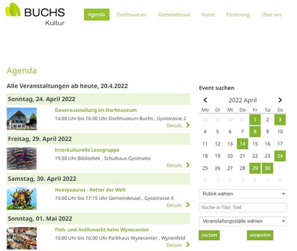This screenshot has height=251, width=297.
Task: Open the Dorfmuseum house thumbnail
Action: point(21,119)
